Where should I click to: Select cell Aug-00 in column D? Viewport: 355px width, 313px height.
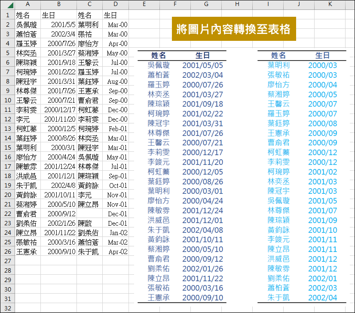pyautogui.click(x=116, y=81)
